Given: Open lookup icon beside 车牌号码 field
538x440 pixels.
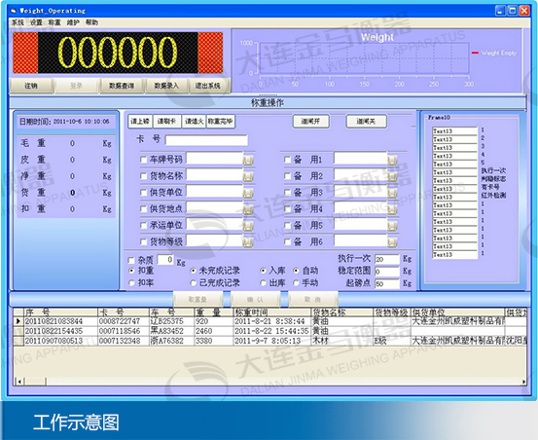Looking at the screenshot, I should pyautogui.click(x=248, y=161).
